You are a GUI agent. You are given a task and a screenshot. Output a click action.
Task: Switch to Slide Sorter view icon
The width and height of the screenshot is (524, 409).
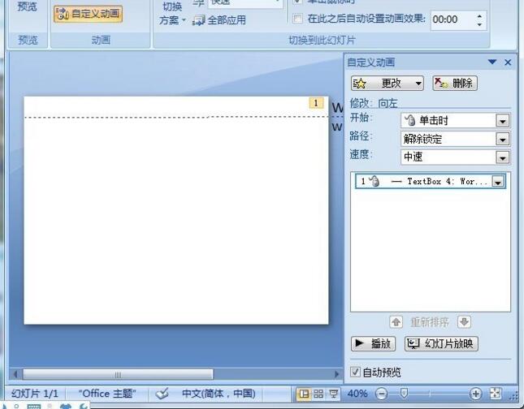318,394
